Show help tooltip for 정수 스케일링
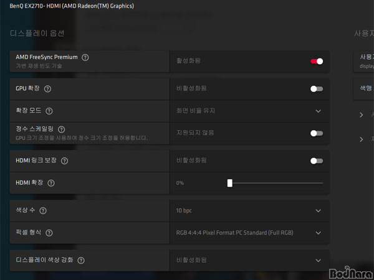Screen dimensions: 374x280 61,129
